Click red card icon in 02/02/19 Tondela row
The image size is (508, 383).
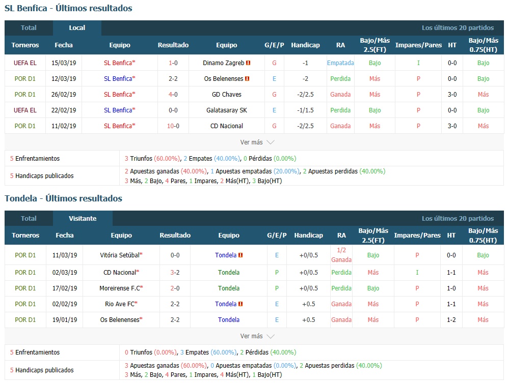240,304
